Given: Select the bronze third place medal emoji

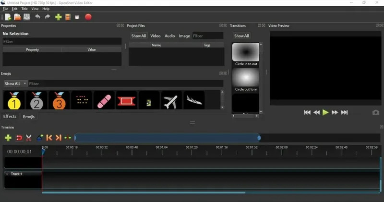Looking at the screenshot, I should tap(59, 101).
